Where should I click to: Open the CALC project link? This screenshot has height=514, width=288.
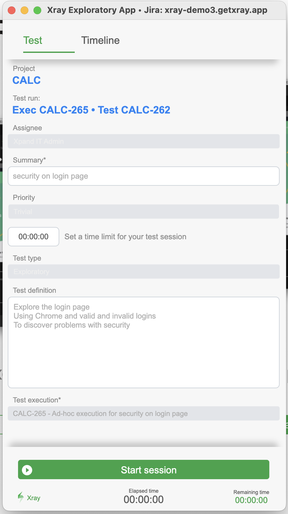click(x=26, y=80)
